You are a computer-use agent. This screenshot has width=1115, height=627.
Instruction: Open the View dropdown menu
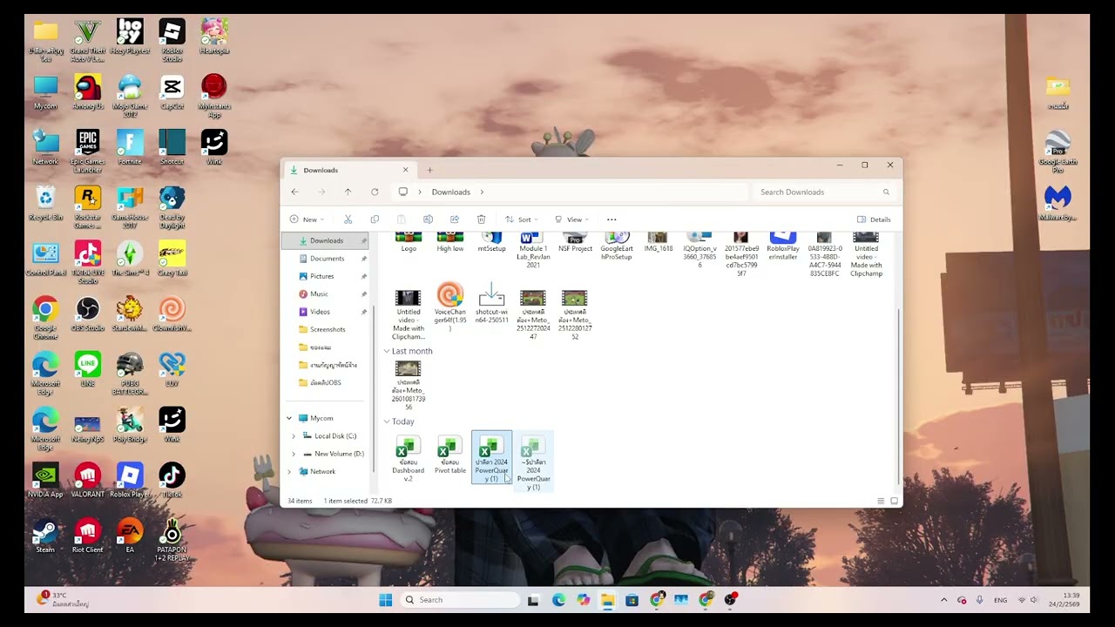click(x=572, y=219)
